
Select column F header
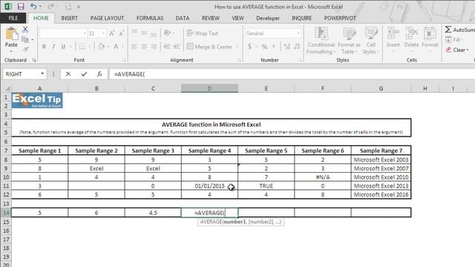pyautogui.click(x=323, y=88)
